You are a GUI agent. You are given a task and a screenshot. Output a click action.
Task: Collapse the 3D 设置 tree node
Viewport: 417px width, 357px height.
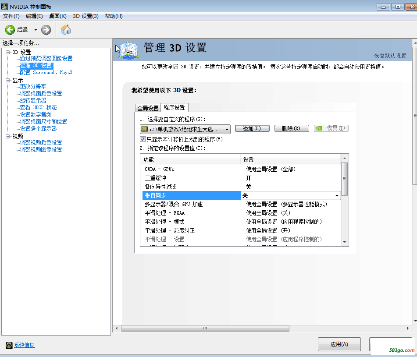pos(8,52)
